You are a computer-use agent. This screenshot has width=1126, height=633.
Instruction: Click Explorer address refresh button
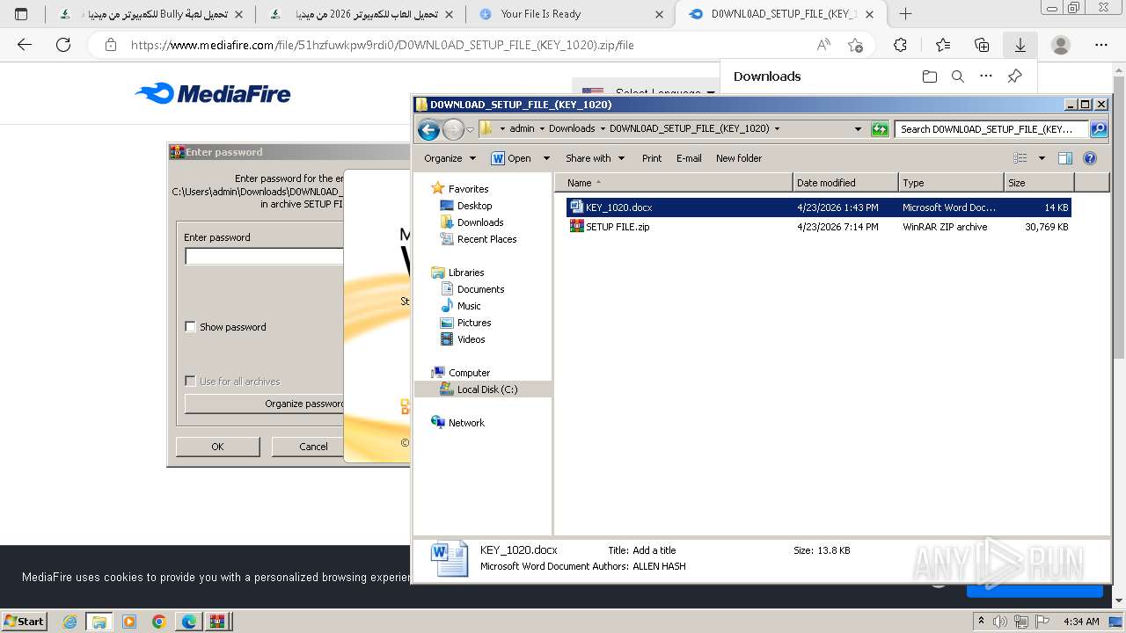point(880,129)
